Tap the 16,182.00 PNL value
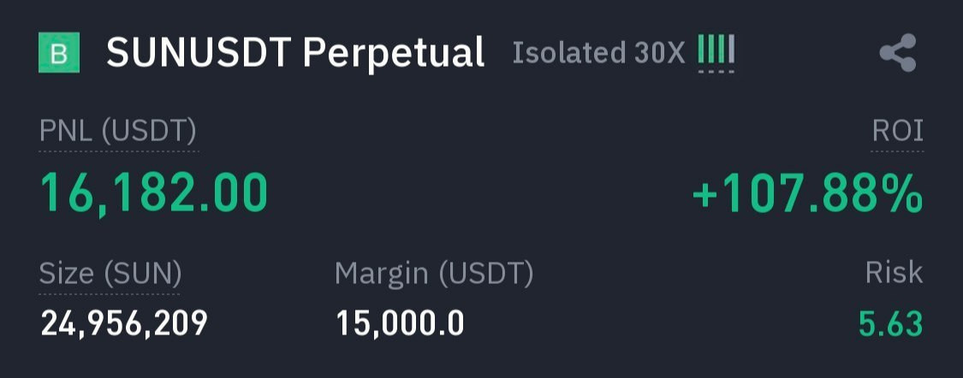The image size is (963, 378). pyautogui.click(x=154, y=192)
